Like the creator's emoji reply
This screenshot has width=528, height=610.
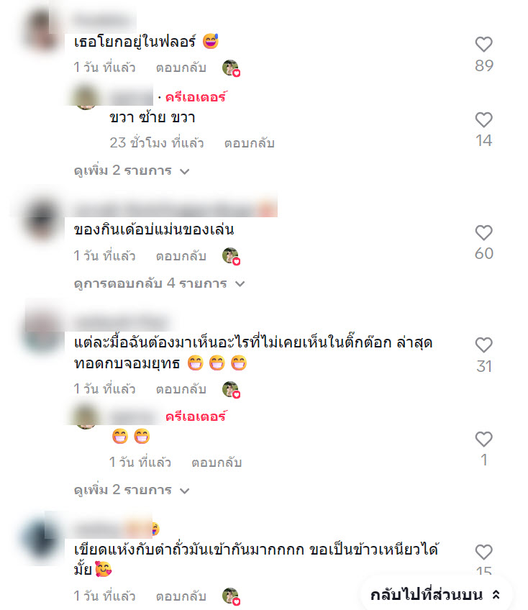483,440
